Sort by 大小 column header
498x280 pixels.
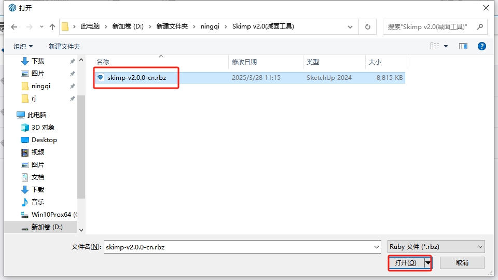click(375, 62)
